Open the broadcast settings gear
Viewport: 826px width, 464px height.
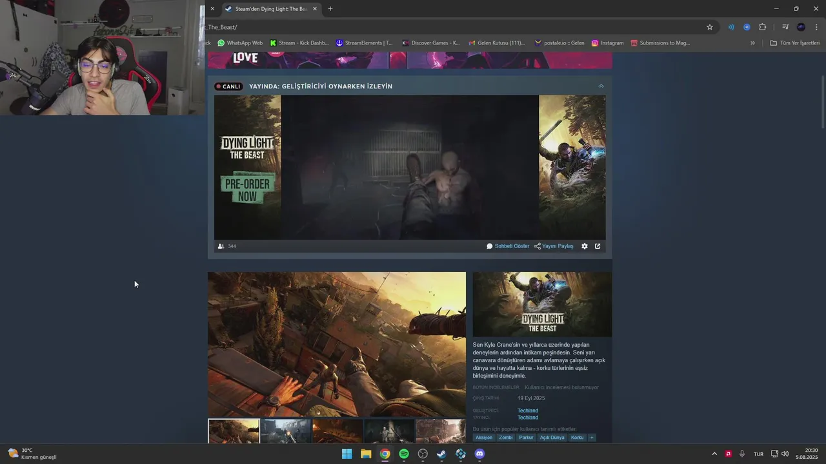(585, 246)
